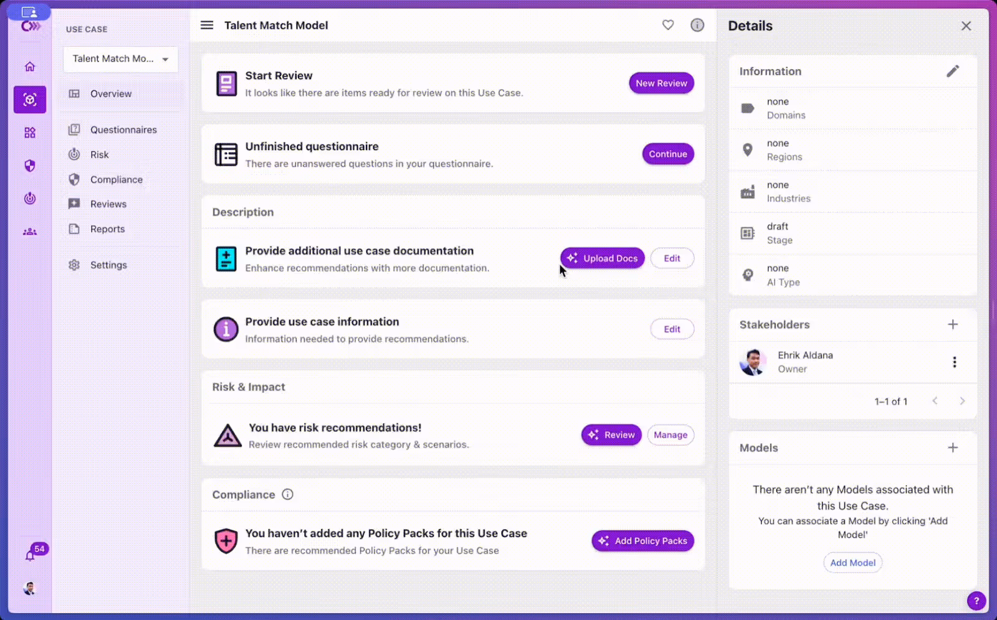Edit Information with the pencil icon
Screen dimensions: 997x620
point(953,71)
